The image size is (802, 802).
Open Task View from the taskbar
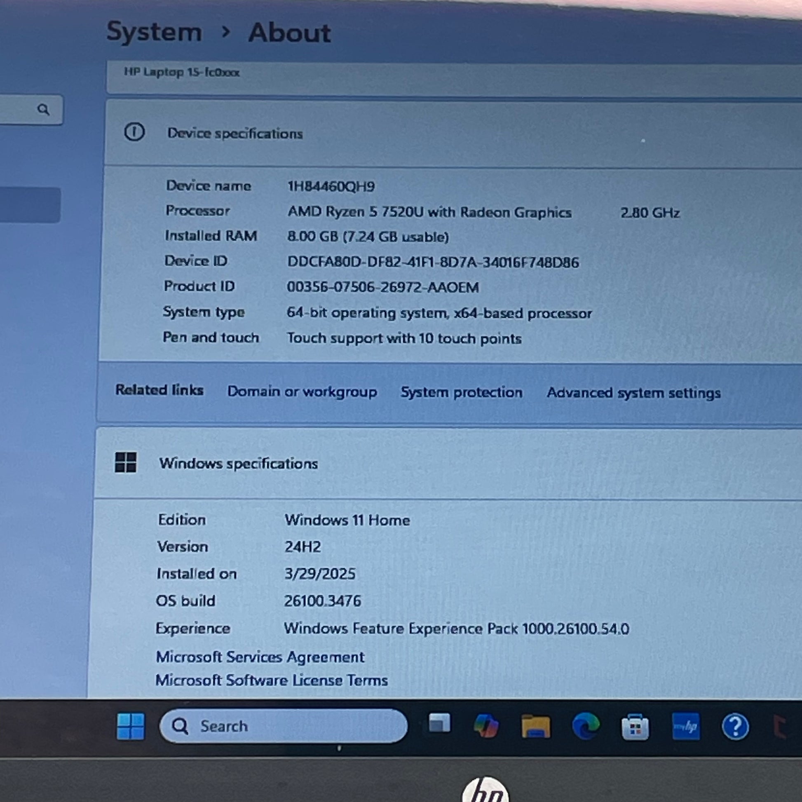click(x=439, y=724)
